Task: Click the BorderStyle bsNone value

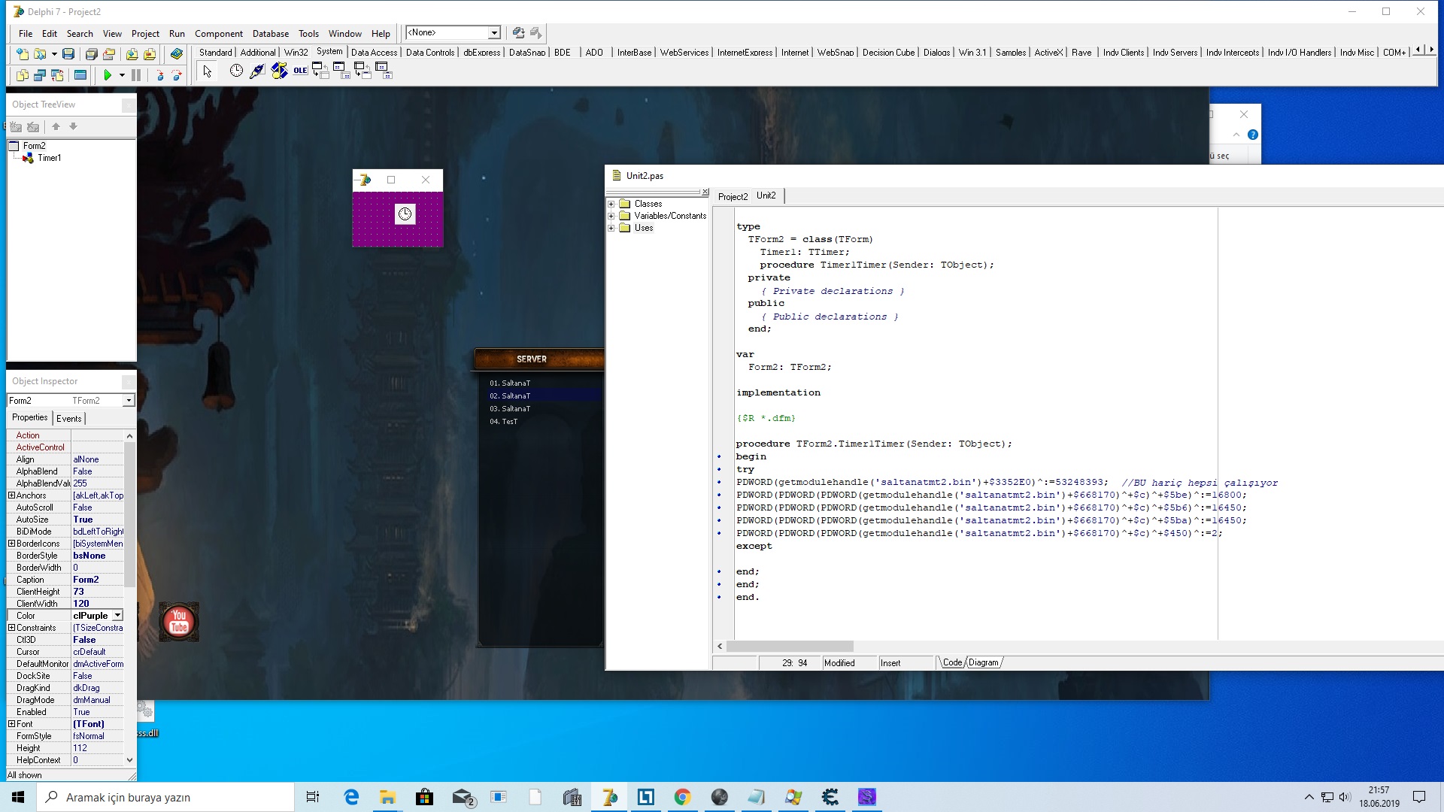Action: (97, 556)
